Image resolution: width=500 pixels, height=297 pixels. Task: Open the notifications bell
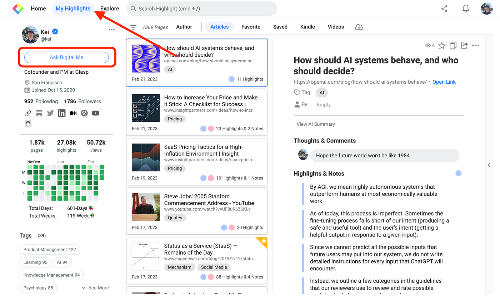pos(466,9)
